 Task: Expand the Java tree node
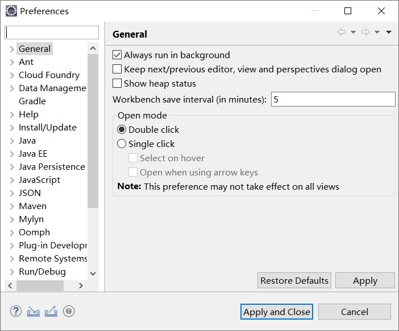tap(12, 141)
